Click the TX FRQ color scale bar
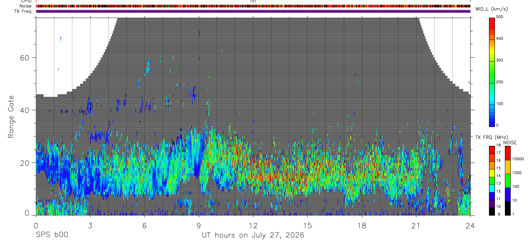 pos(492,181)
